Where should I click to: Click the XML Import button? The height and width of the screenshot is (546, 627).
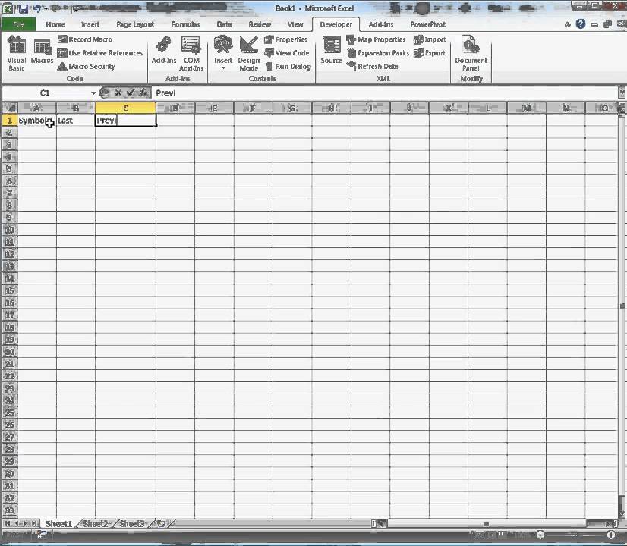[430, 39]
